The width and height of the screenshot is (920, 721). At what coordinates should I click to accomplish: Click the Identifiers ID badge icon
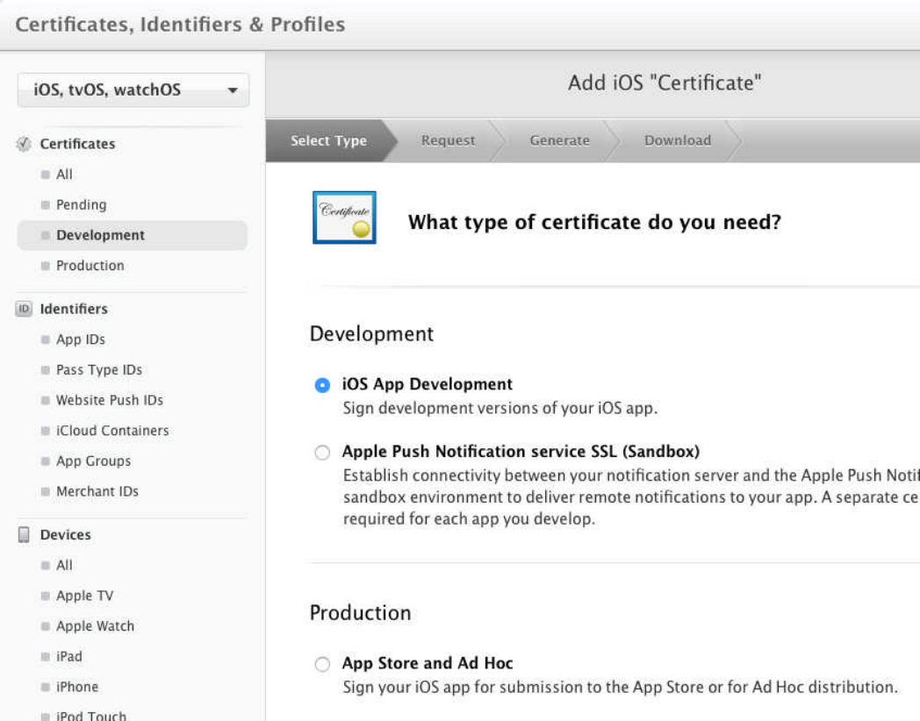(24, 309)
